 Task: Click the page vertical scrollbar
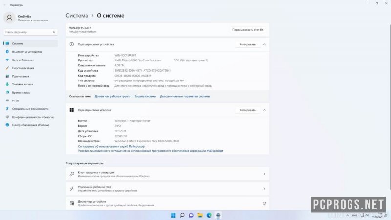point(390,107)
